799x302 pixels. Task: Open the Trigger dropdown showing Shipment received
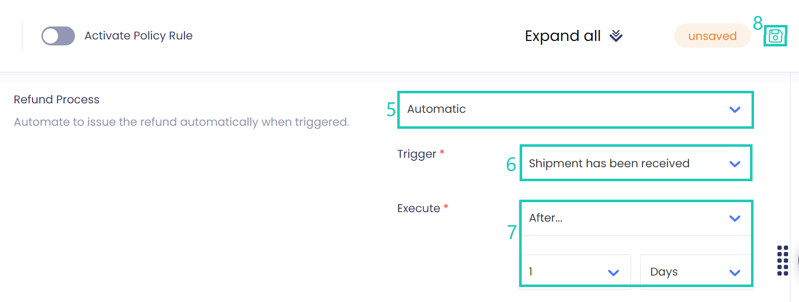[x=625, y=164]
